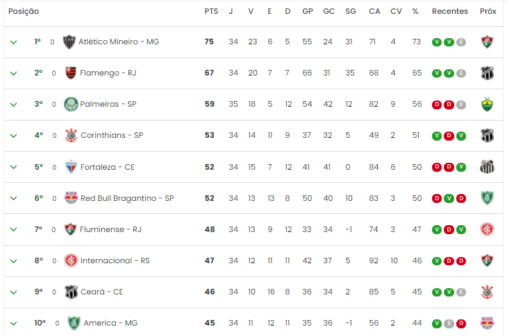Expand the Fortaleza row chevron
This screenshot has height=336, width=507.
[x=13, y=167]
